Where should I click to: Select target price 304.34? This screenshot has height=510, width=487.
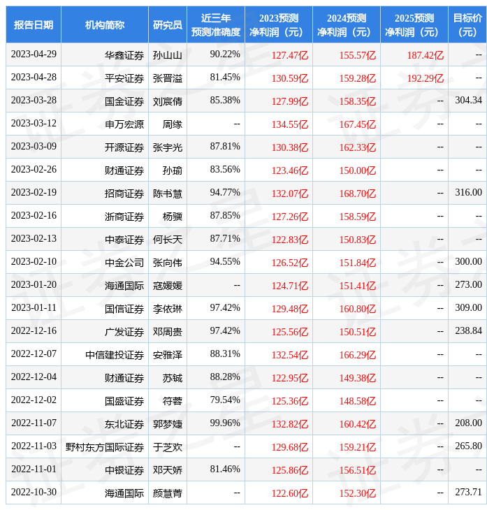(x=468, y=100)
